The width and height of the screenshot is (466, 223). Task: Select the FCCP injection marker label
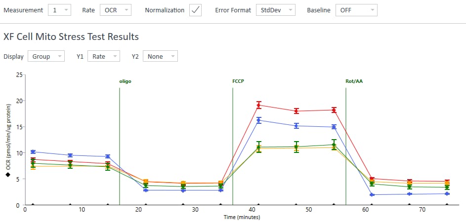(239, 81)
